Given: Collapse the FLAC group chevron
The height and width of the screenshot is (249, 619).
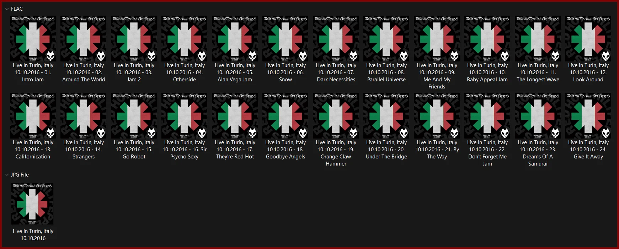Looking at the screenshot, I should [x=7, y=9].
